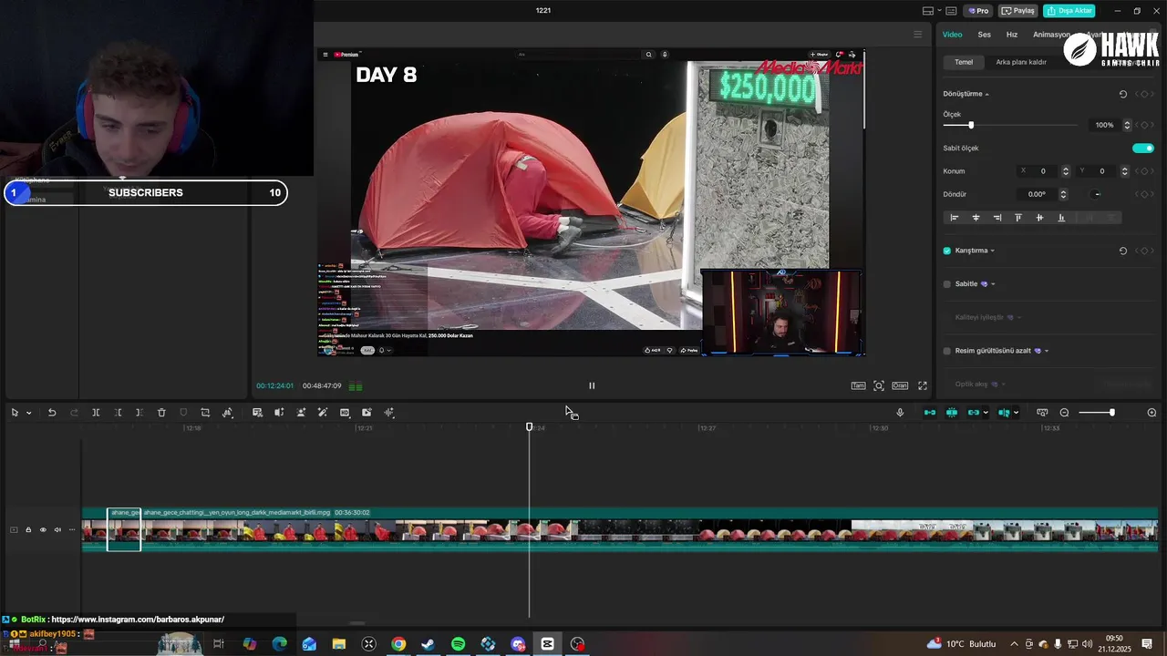Align clip to left edge
The image size is (1167, 656).
click(x=955, y=218)
